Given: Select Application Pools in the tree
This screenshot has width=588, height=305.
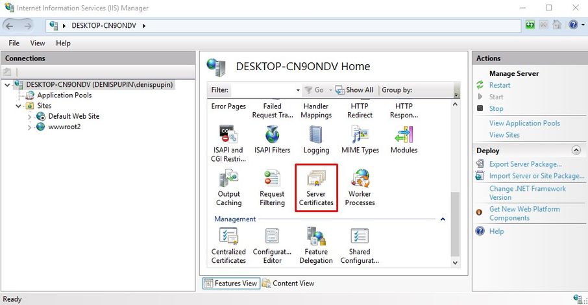Looking at the screenshot, I should click(x=59, y=95).
